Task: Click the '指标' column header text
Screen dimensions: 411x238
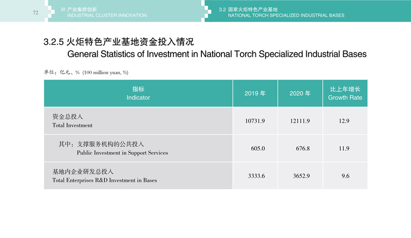Action: [x=138, y=89]
